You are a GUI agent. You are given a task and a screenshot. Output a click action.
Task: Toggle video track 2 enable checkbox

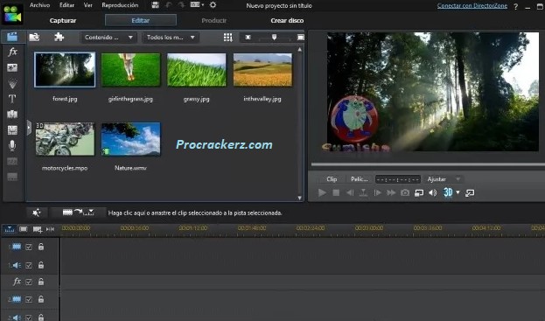pyautogui.click(x=29, y=299)
